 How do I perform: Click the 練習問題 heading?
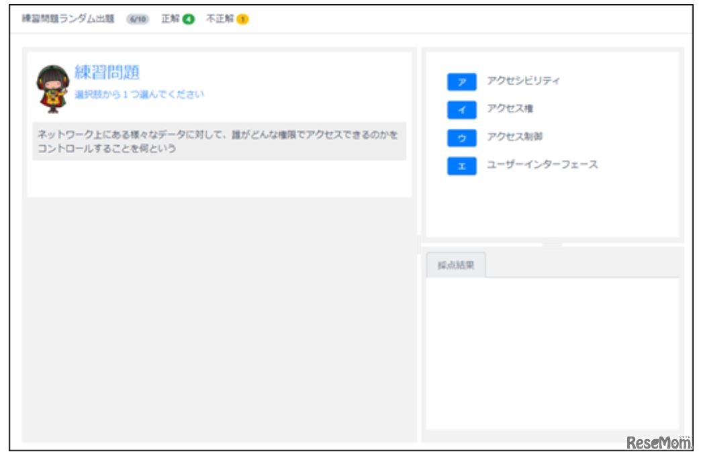[x=107, y=72]
